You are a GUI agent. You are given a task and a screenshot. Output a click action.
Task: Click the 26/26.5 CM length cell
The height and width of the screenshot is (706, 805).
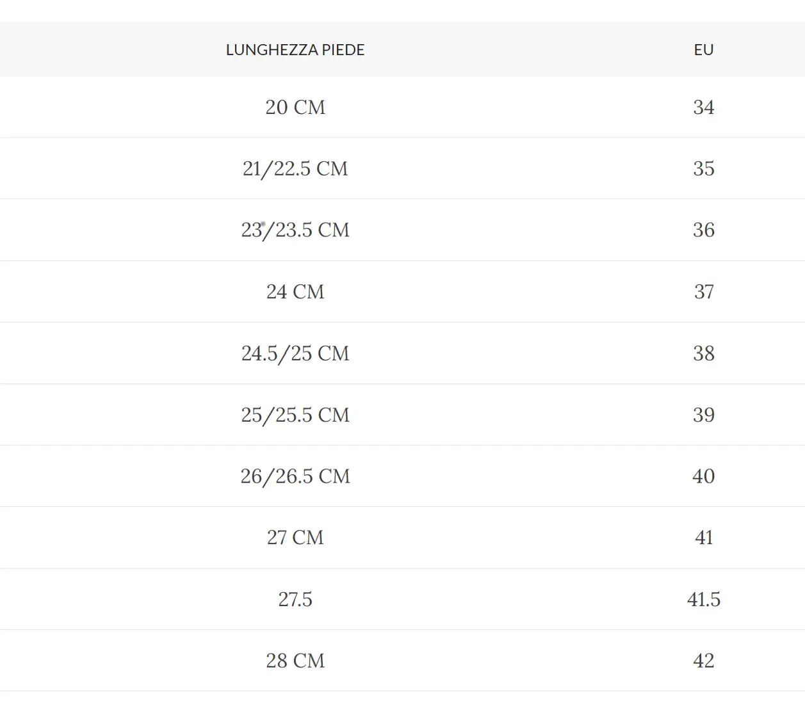tap(295, 476)
